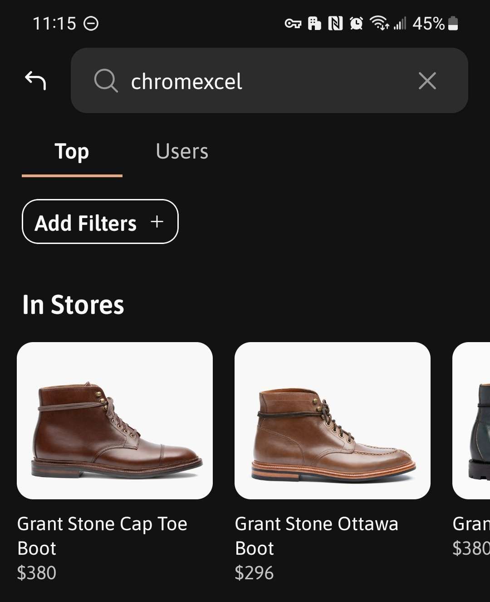Image resolution: width=490 pixels, height=602 pixels.
Task: Select the Grant Stone Ottawa Boot title
Action: point(317,536)
